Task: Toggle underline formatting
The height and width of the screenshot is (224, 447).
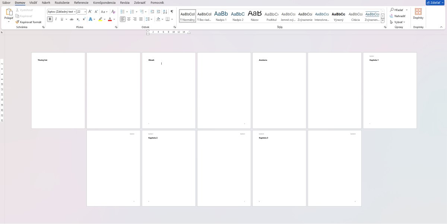Action: pos(61,19)
